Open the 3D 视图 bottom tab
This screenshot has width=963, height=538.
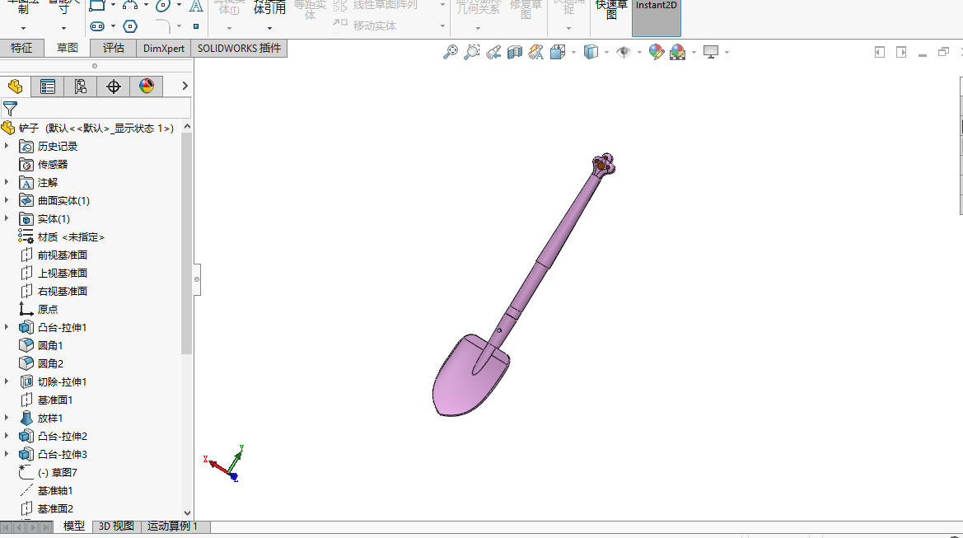pos(116,526)
